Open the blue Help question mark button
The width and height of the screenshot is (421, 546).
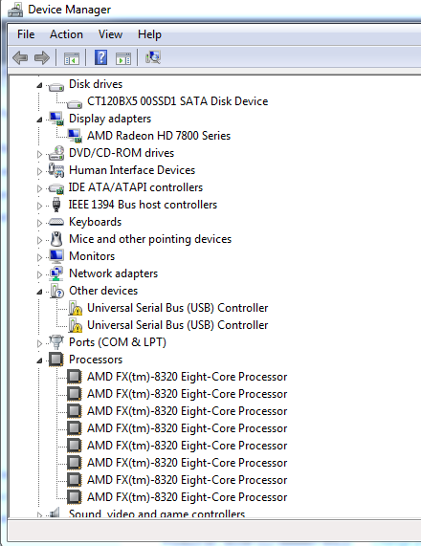(x=100, y=57)
